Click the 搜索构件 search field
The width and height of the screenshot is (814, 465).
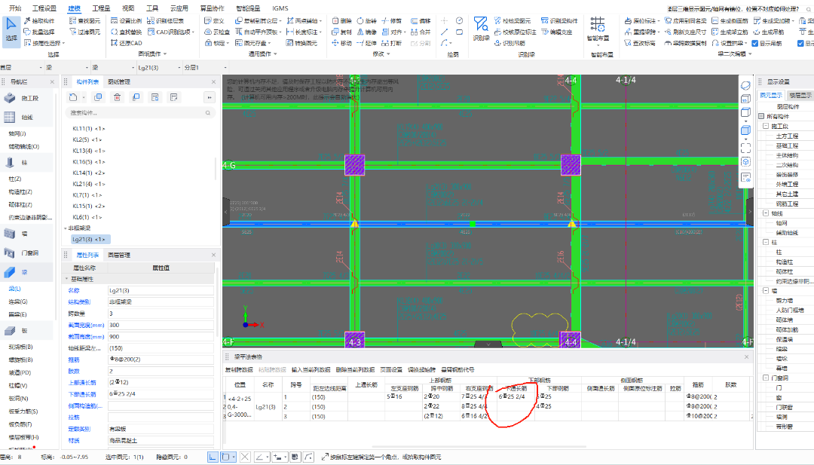[x=139, y=112]
